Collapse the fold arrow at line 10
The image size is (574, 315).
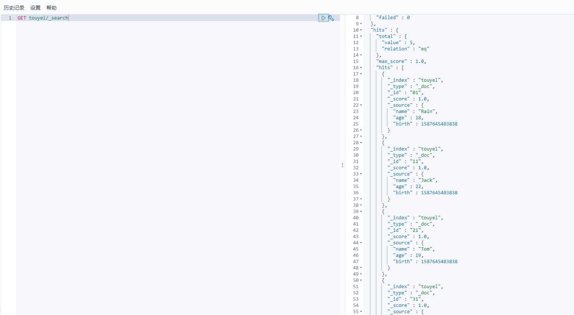[361, 30]
